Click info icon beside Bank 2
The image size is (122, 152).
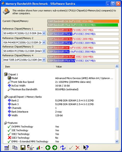point(9,100)
